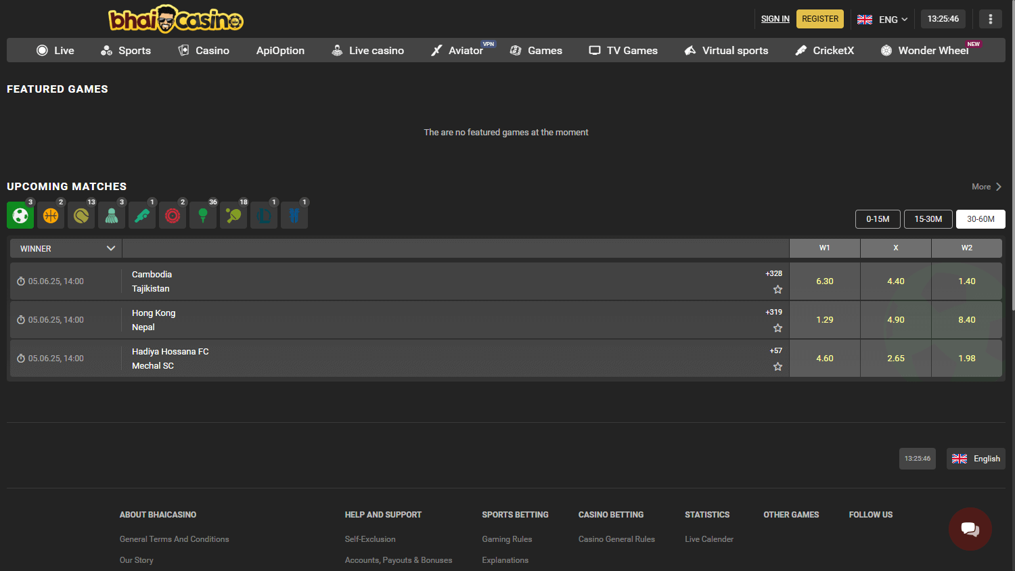Viewport: 1015px width, 571px height.
Task: Open the Gaming Rules link
Action: point(507,539)
